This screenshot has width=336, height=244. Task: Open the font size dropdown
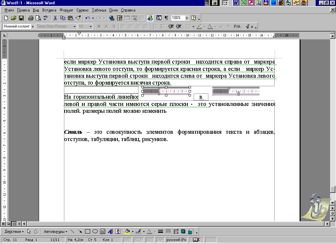(91, 27)
